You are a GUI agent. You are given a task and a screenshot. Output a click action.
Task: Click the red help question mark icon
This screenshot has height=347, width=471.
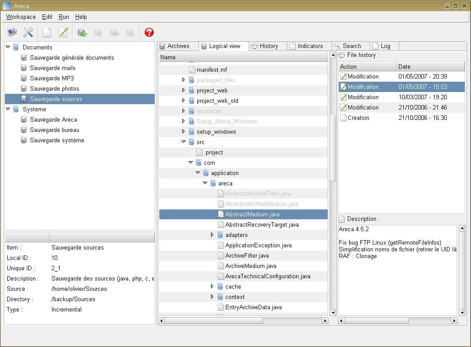tap(149, 32)
